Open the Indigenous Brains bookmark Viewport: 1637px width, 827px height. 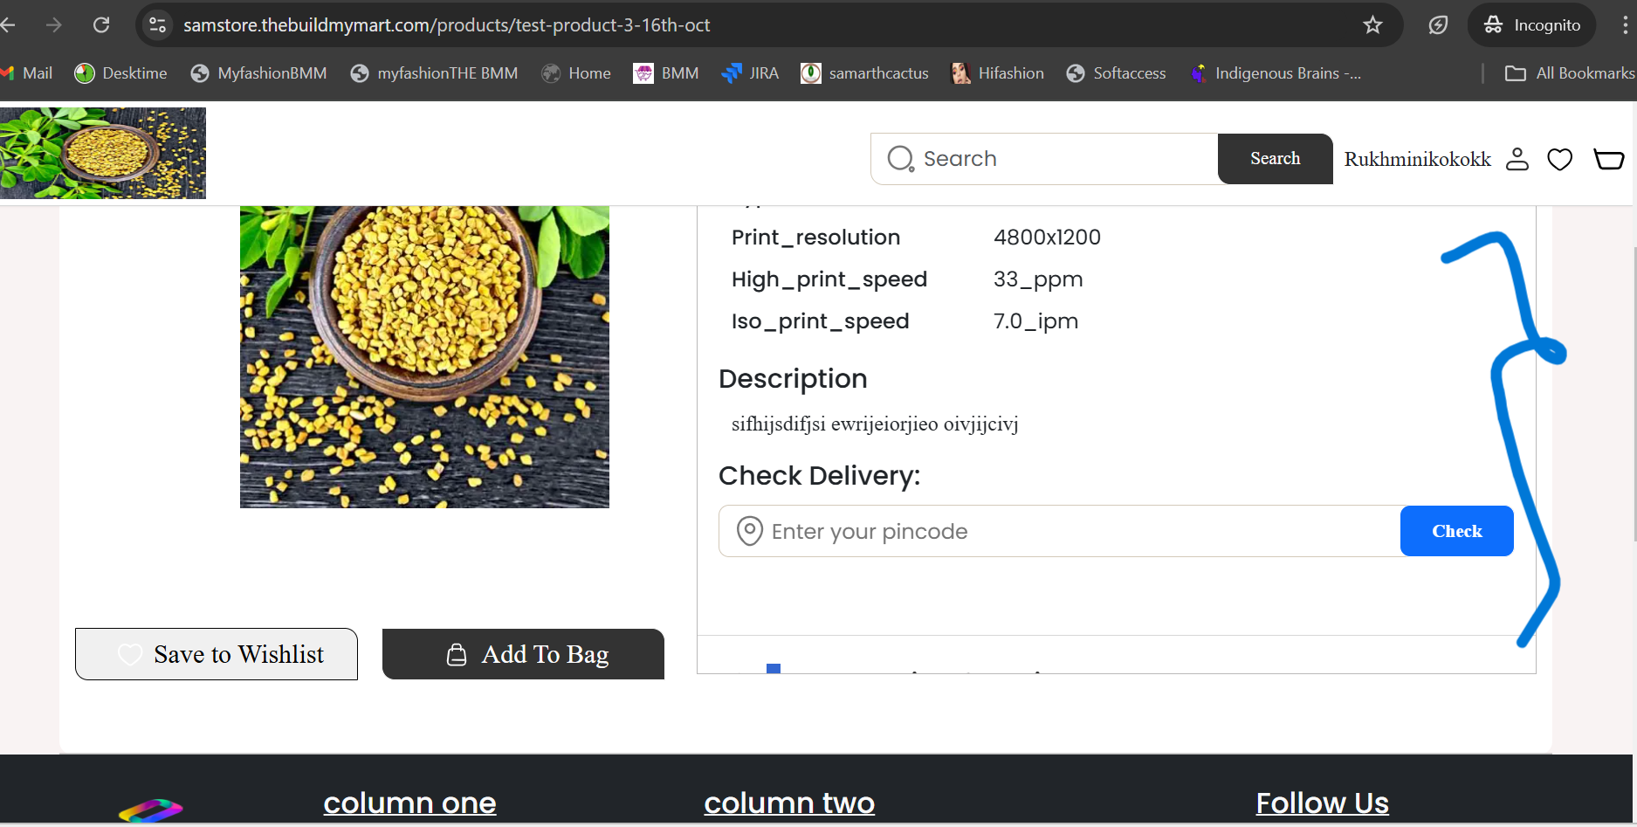[x=1276, y=73]
